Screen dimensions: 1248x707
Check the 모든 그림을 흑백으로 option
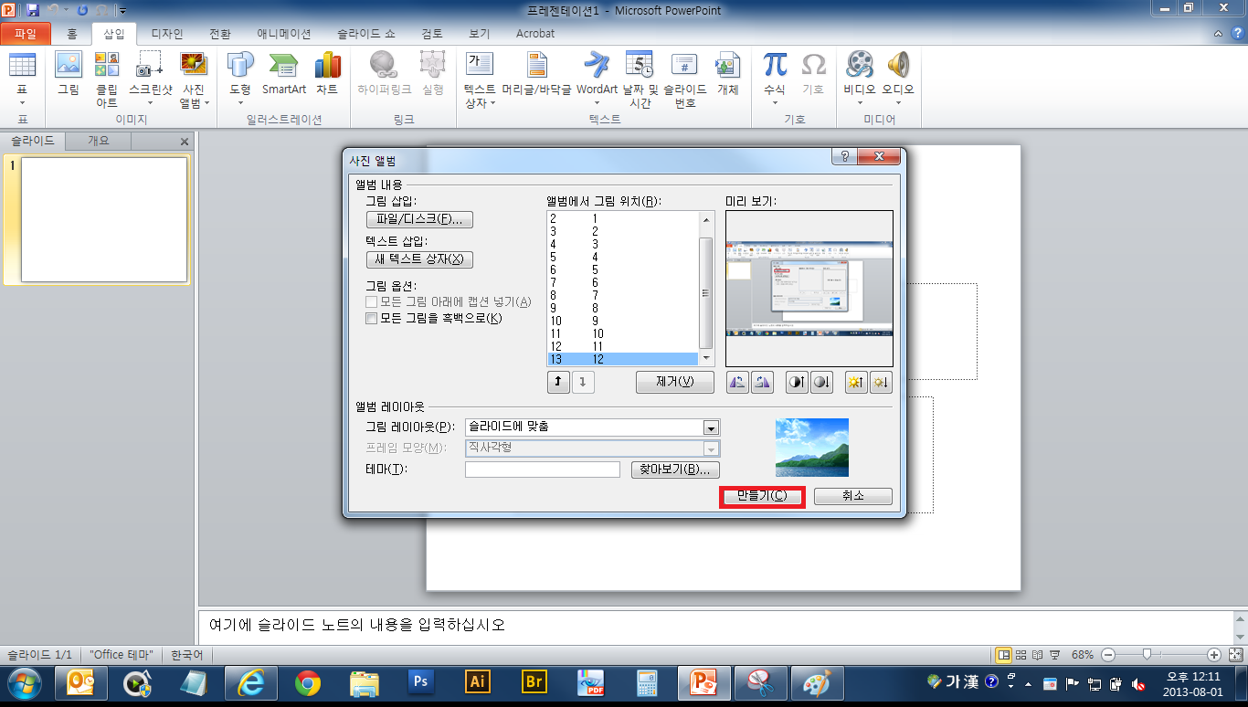coord(371,319)
